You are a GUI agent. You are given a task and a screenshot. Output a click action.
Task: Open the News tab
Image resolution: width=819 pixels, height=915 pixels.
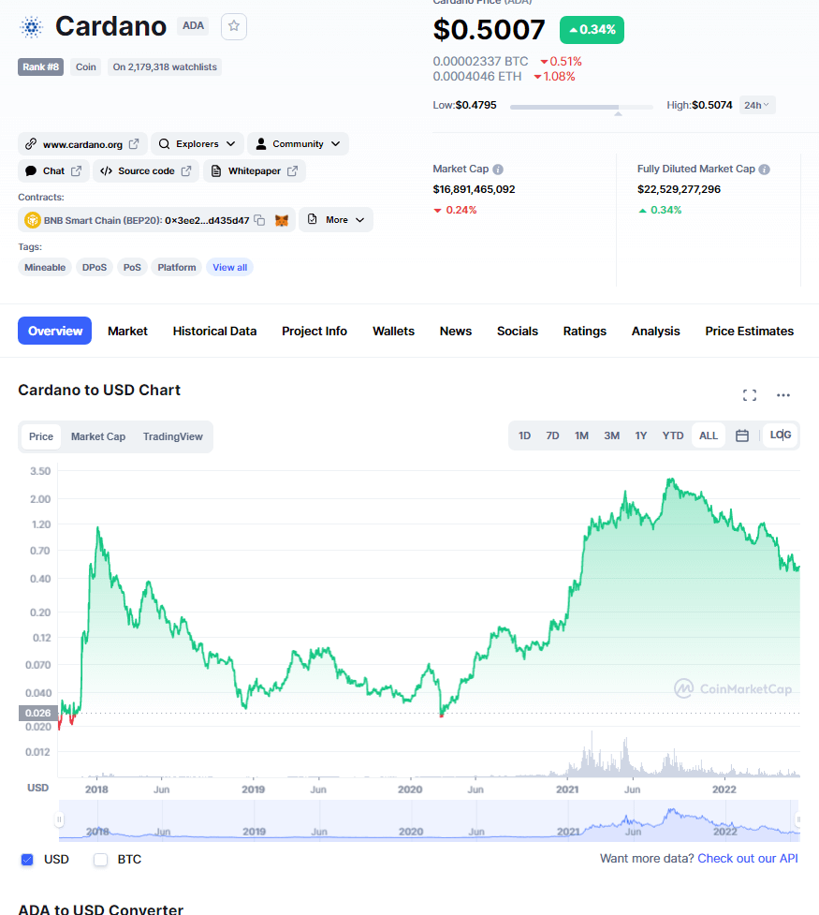[x=456, y=331]
